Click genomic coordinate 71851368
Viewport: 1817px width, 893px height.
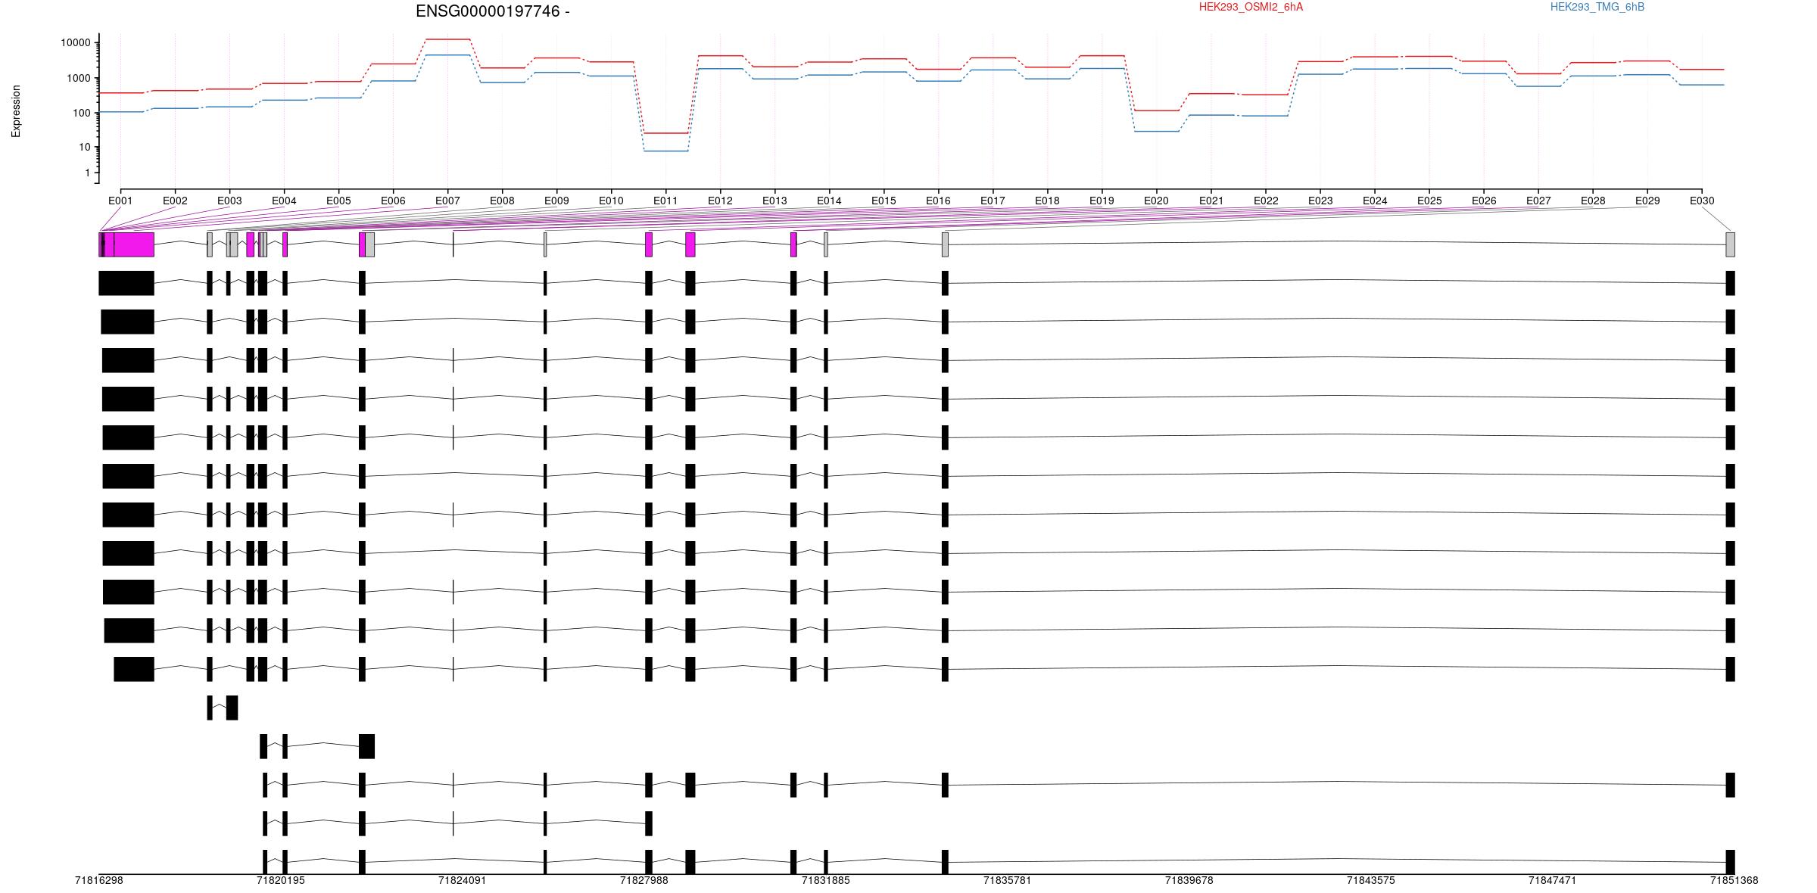coord(1734,880)
